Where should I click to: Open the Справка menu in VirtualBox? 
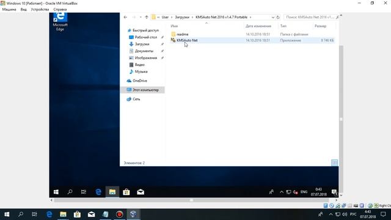[60, 9]
